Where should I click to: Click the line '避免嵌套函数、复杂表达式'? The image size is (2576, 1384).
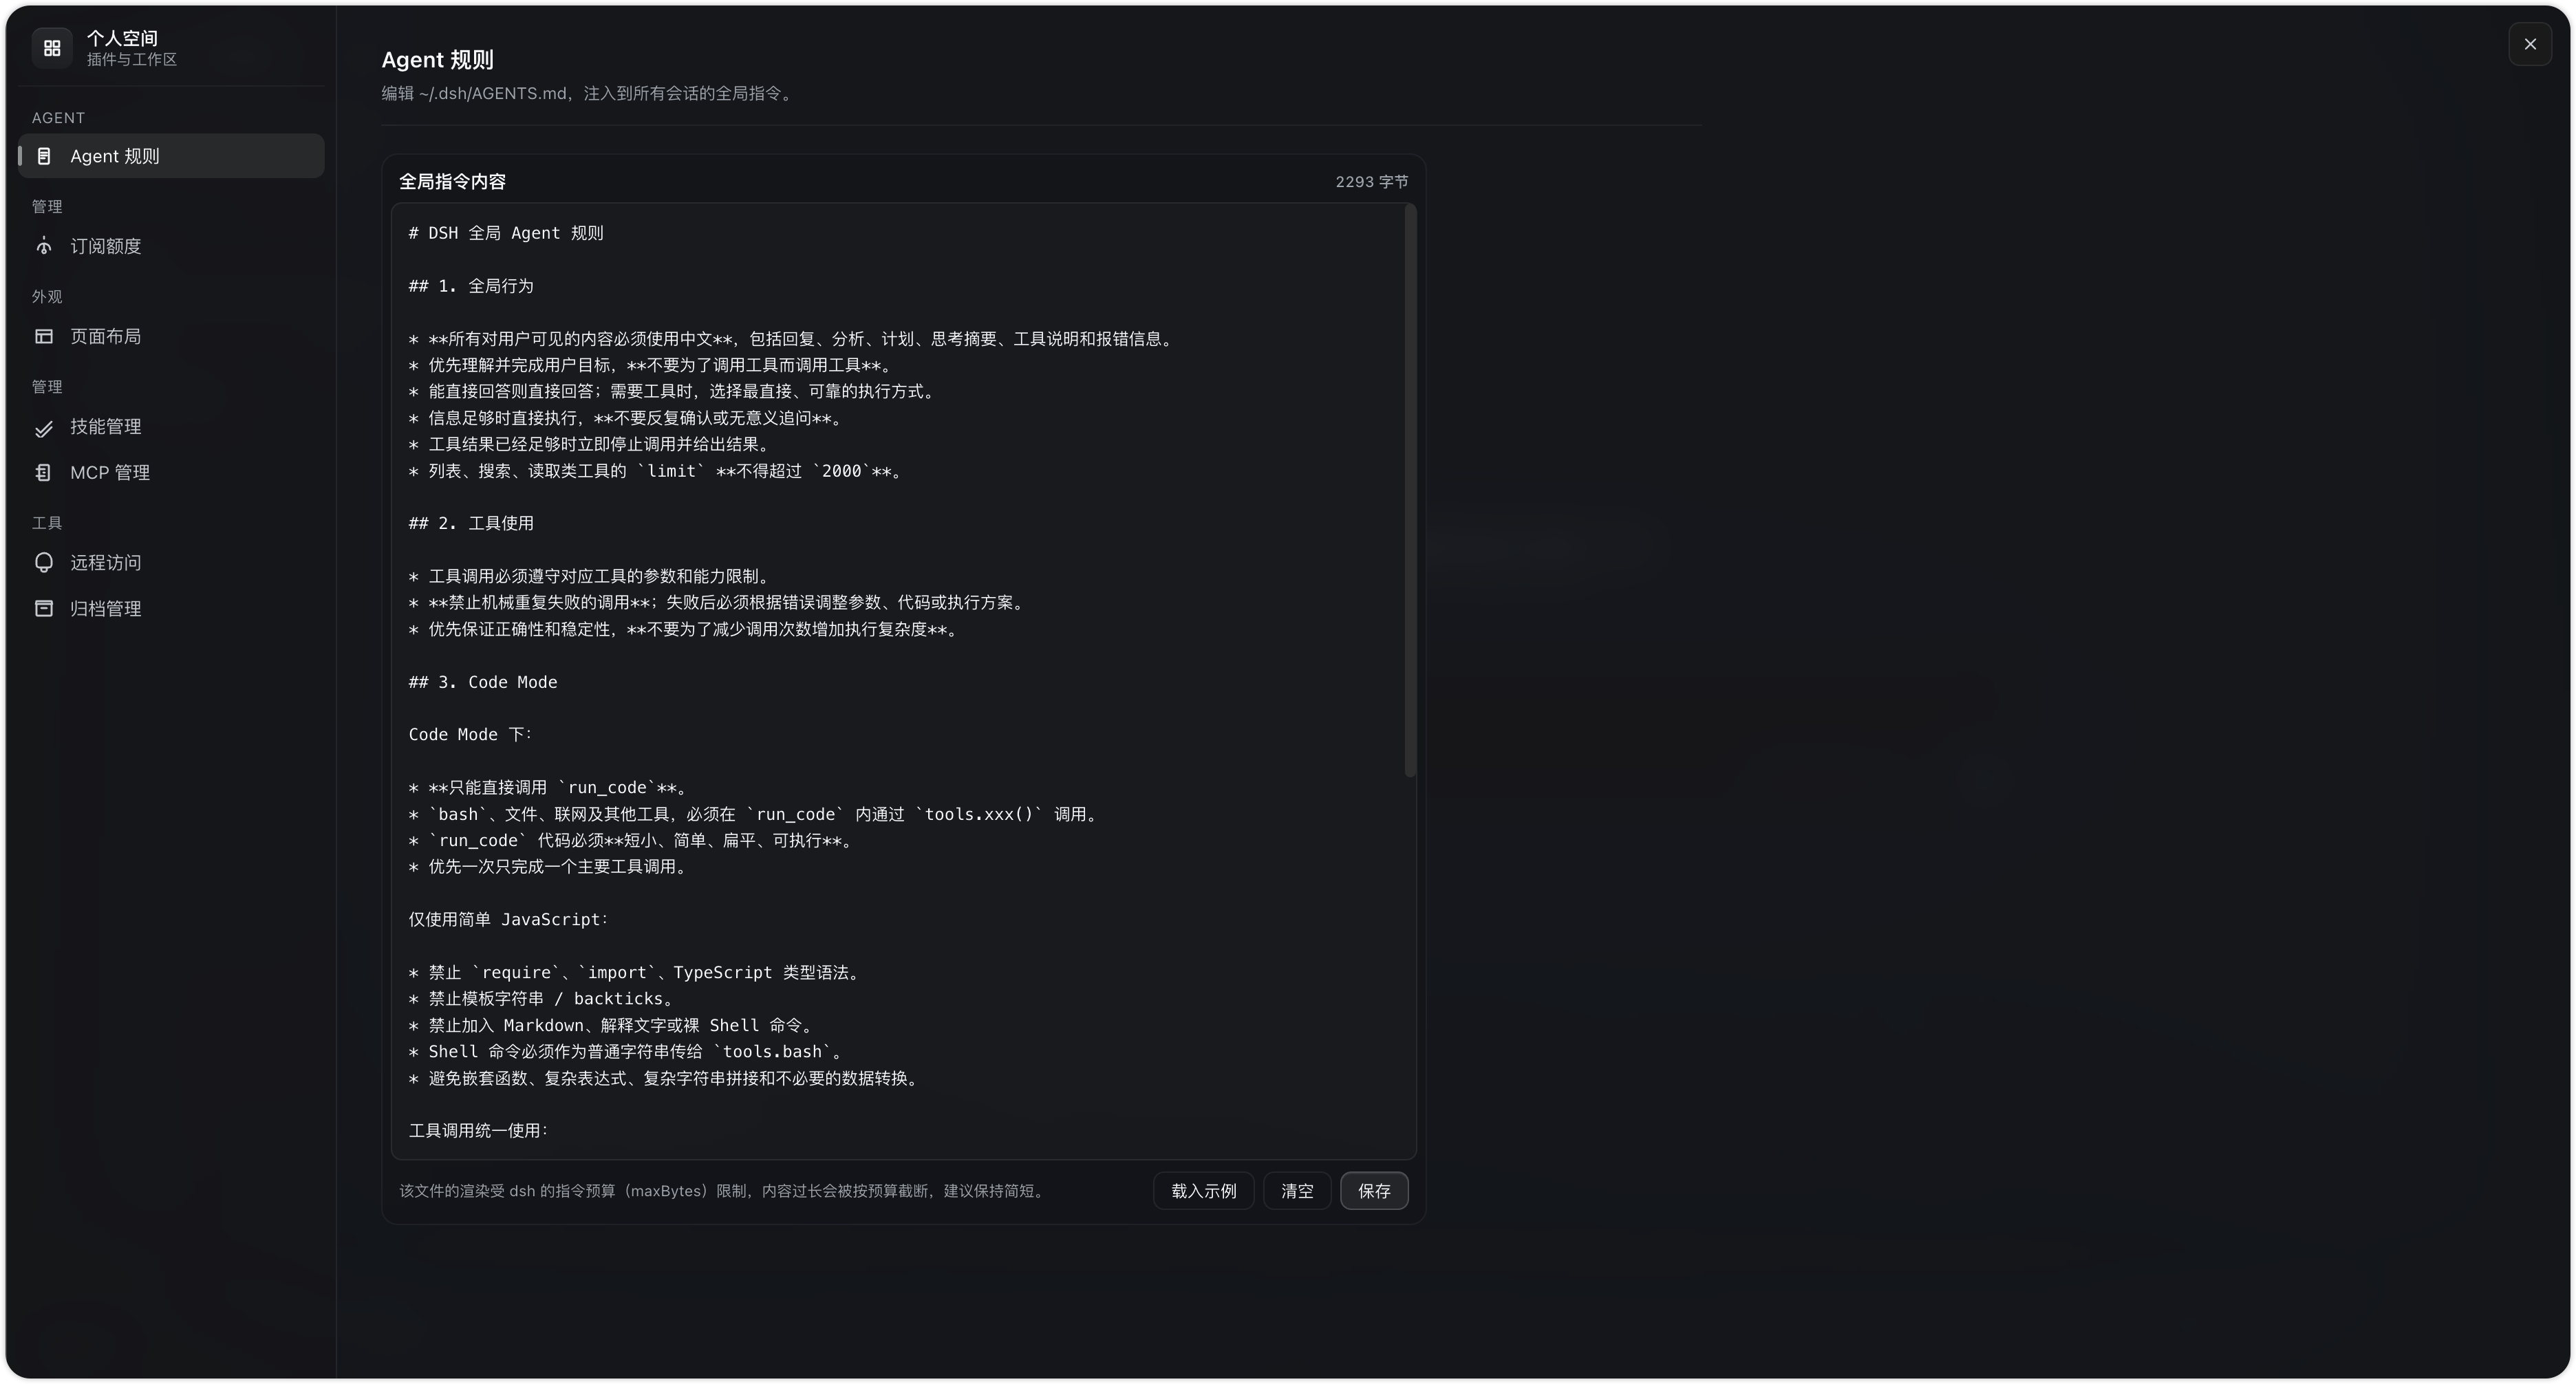coord(665,1078)
